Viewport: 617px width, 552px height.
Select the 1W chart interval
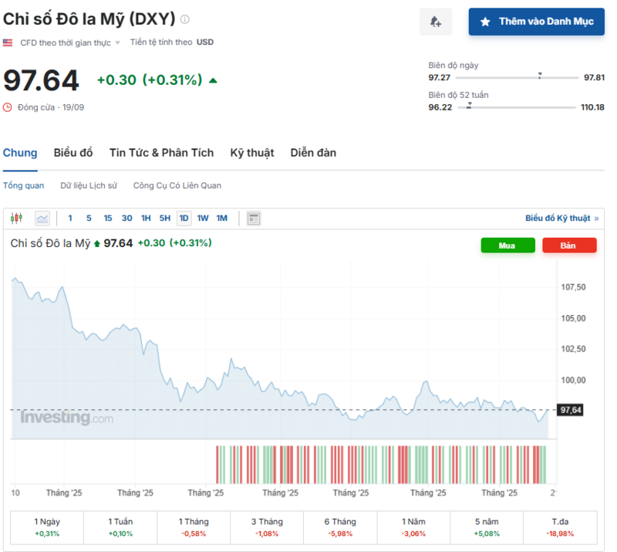(203, 218)
